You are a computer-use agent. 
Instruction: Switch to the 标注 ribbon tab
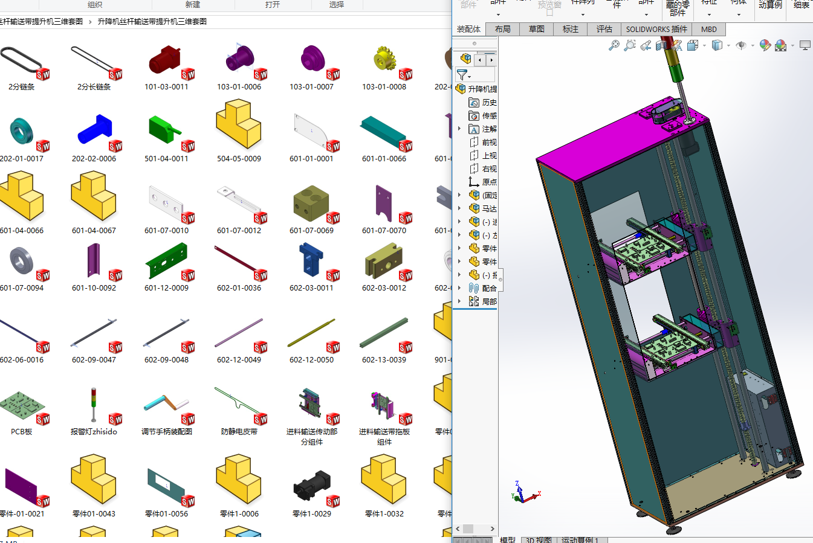[x=571, y=29]
